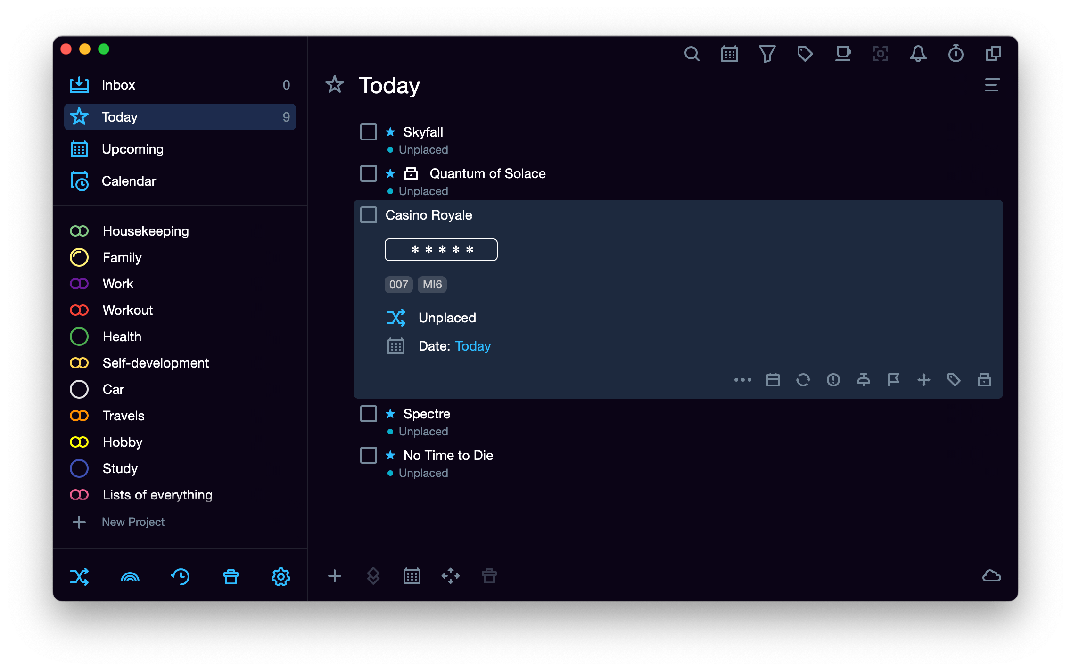Check off the Spectre task

coord(369,414)
